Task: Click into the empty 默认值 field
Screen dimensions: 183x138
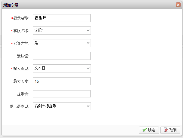Action: point(61,56)
